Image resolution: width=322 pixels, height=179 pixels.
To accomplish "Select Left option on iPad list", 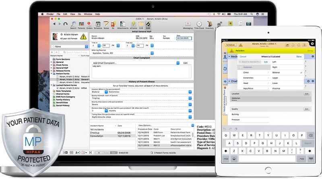I will pyautogui.click(x=287, y=62).
